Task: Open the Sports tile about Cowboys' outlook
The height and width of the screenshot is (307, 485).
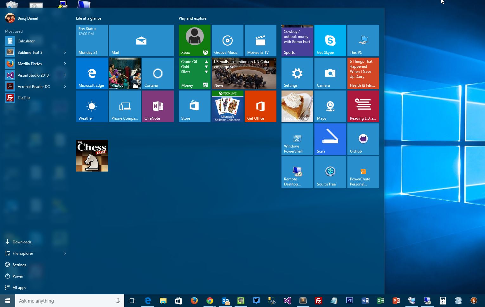Action: (x=297, y=41)
